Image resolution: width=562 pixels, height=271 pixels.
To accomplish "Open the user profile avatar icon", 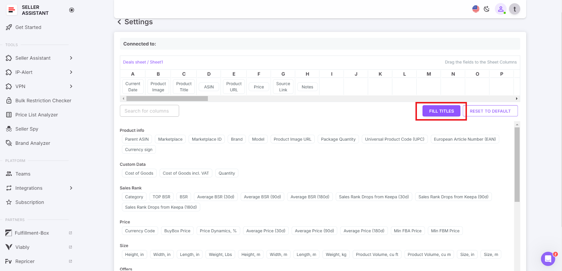I will pyautogui.click(x=501, y=9).
